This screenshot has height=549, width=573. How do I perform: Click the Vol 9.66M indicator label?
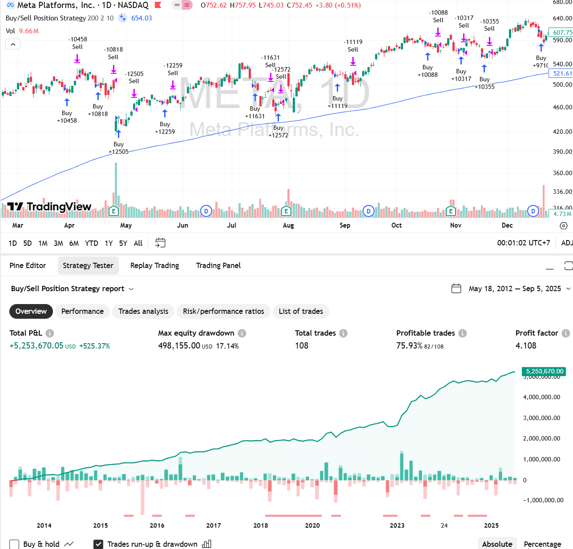(22, 31)
